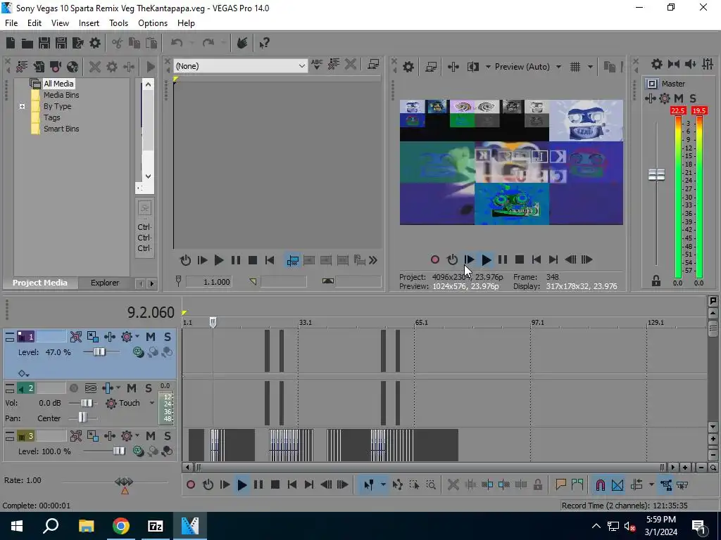
Task: Toggle split screen view in preview
Action: (472, 67)
